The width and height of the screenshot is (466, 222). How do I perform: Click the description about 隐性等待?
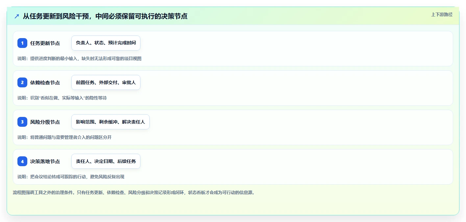point(62,98)
